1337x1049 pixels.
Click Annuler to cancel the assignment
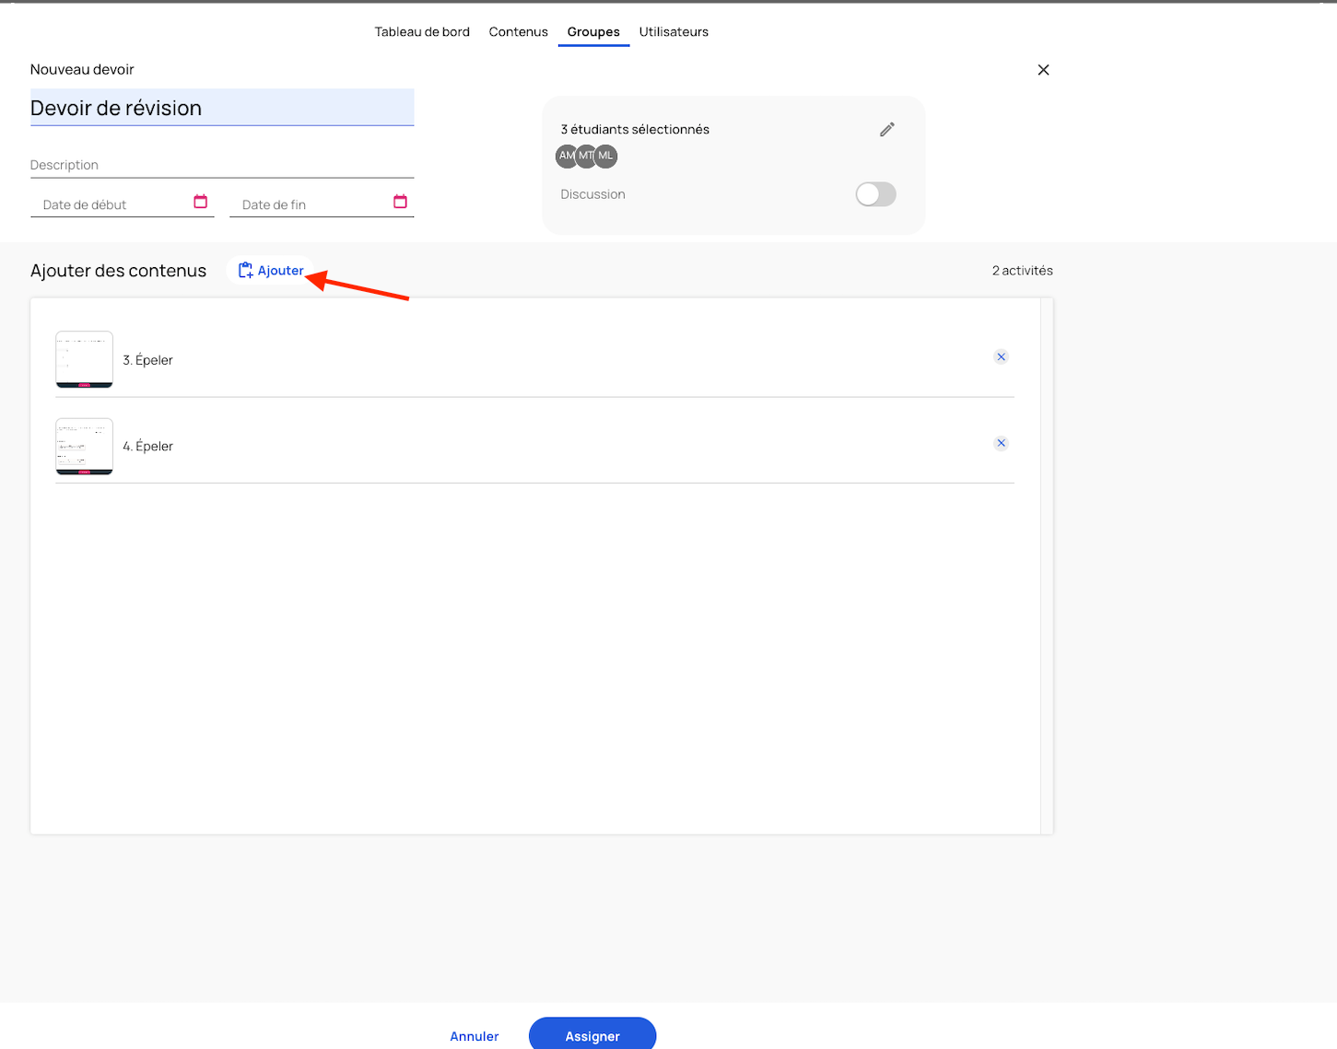tap(474, 1036)
